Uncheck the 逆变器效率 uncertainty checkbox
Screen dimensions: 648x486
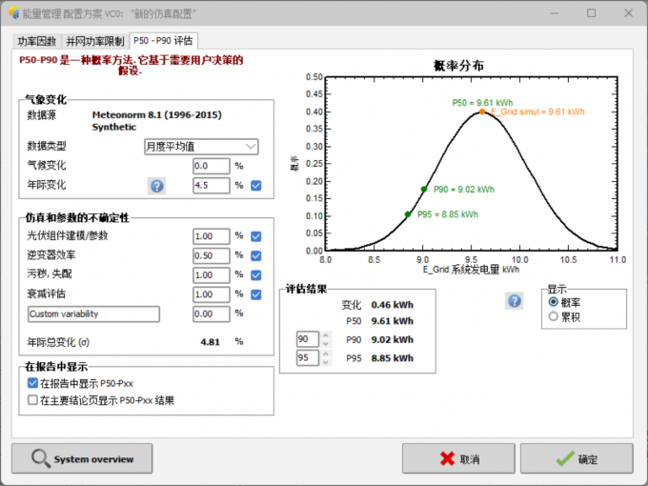(255, 255)
